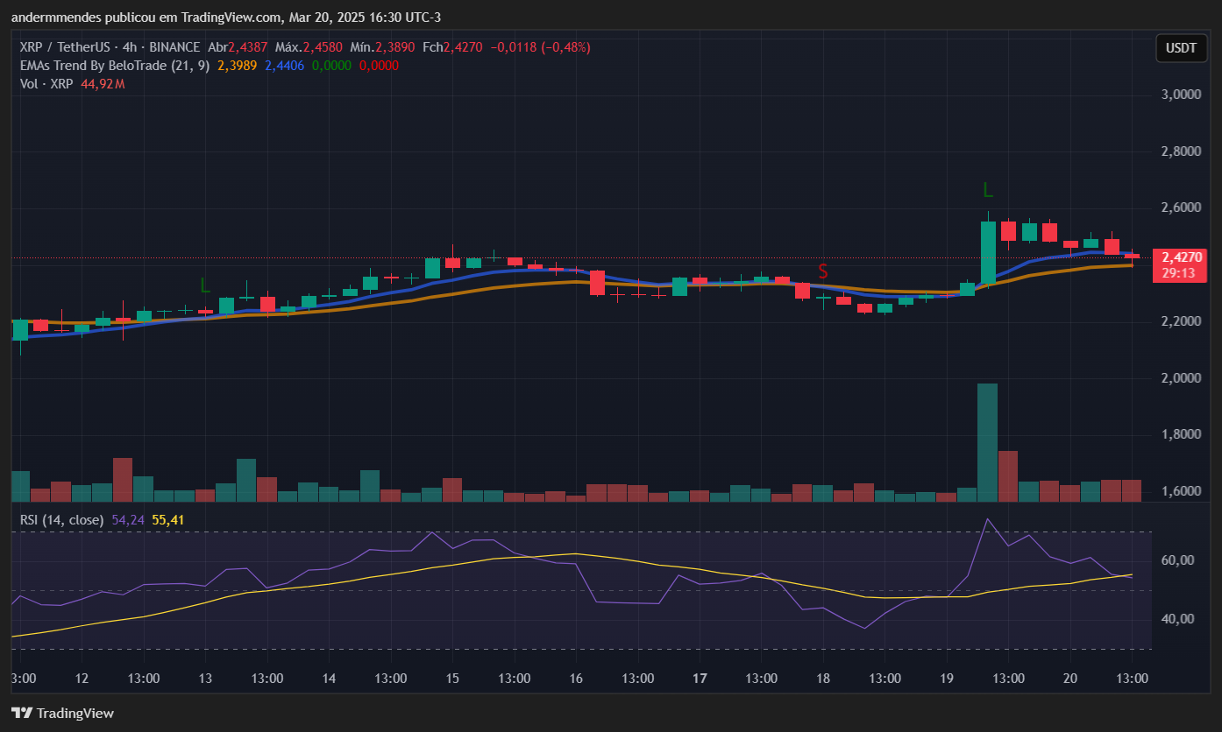Click the change value −0,0118 (−0,48%)
The width and height of the screenshot is (1222, 732).
click(540, 47)
